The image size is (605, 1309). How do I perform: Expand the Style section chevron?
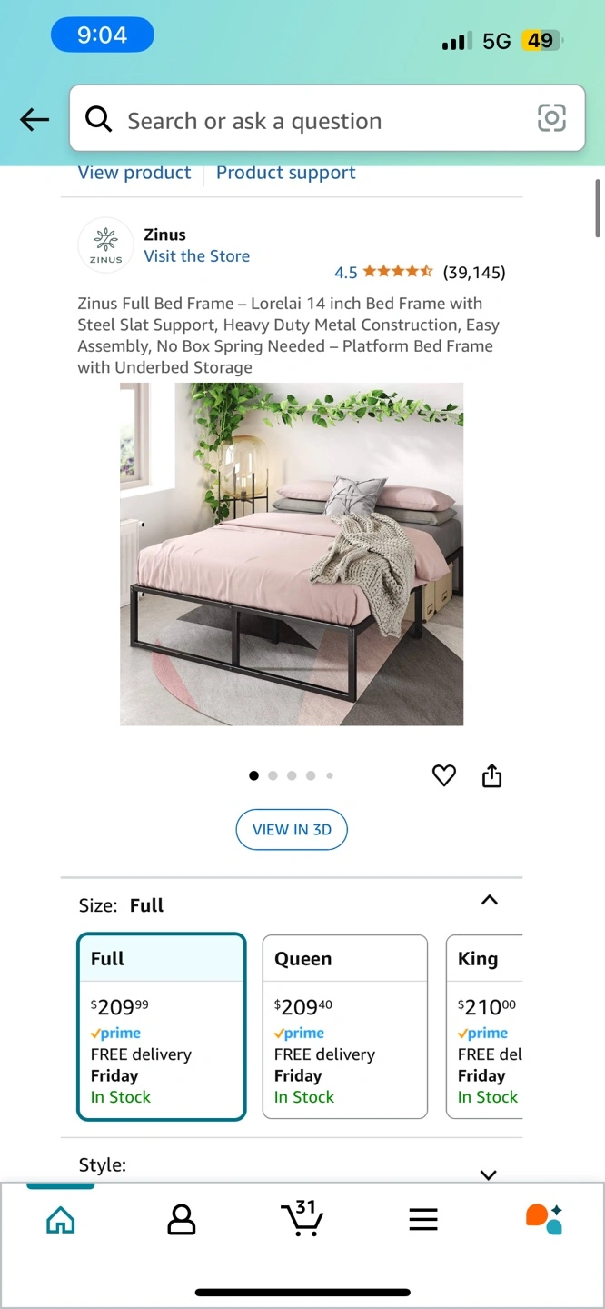[489, 1174]
